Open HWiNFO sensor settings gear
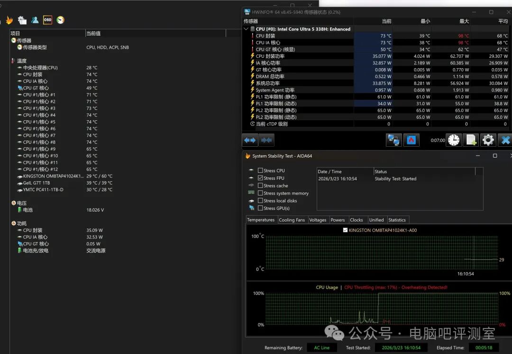512x354 pixels. (x=488, y=140)
